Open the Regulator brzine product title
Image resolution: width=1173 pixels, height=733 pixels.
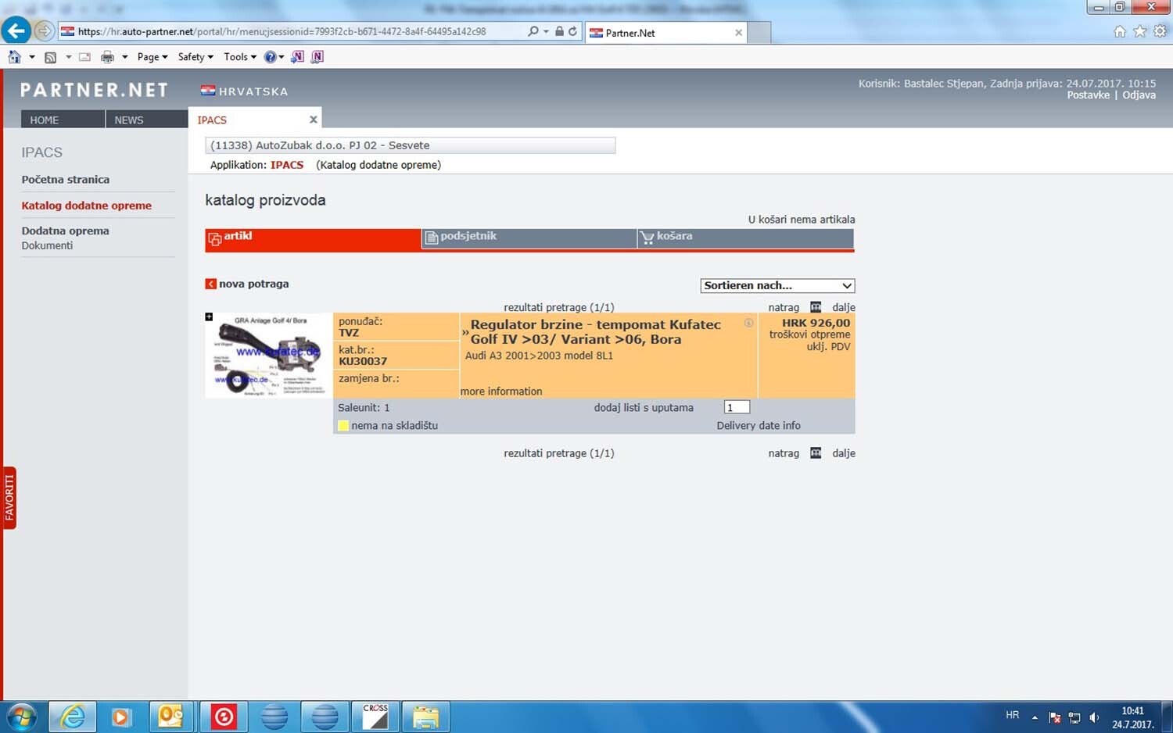(595, 332)
